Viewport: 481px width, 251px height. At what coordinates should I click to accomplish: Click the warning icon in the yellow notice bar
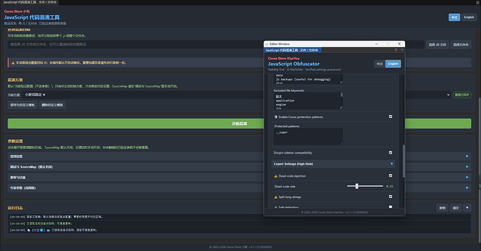tap(13, 63)
